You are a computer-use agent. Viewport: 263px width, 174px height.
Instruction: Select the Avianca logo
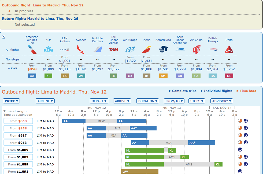tap(81, 49)
